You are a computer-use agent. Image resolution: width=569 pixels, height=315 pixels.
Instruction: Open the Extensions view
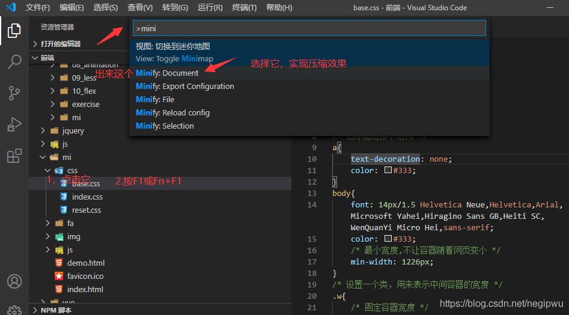pyautogui.click(x=14, y=156)
